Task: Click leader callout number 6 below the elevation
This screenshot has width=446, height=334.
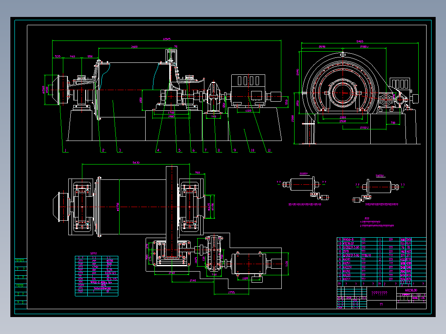Action: (194, 150)
